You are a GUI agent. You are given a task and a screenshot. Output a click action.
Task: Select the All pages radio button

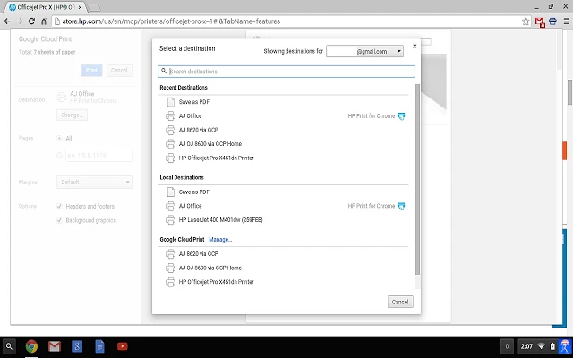59,138
